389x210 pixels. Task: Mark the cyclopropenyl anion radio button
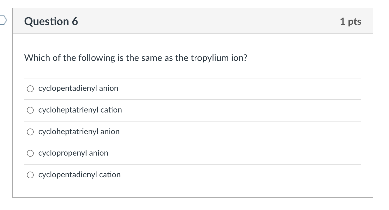click(x=30, y=154)
